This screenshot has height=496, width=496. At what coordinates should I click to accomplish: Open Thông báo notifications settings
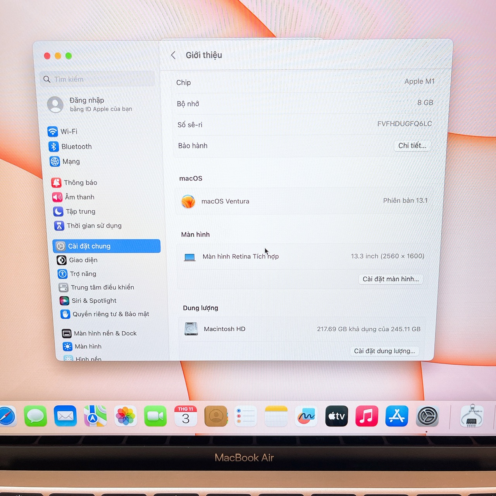click(x=80, y=183)
